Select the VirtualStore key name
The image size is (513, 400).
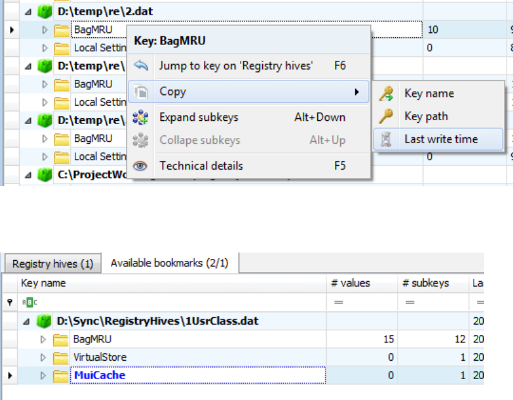point(100,358)
